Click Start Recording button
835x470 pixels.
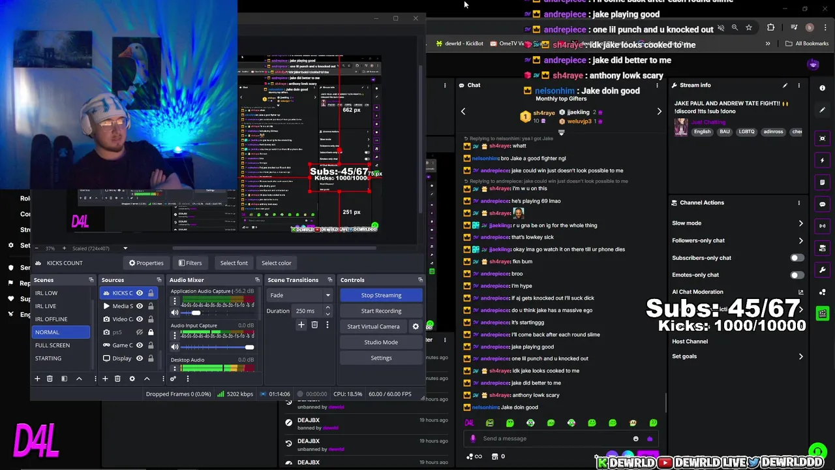(381, 311)
